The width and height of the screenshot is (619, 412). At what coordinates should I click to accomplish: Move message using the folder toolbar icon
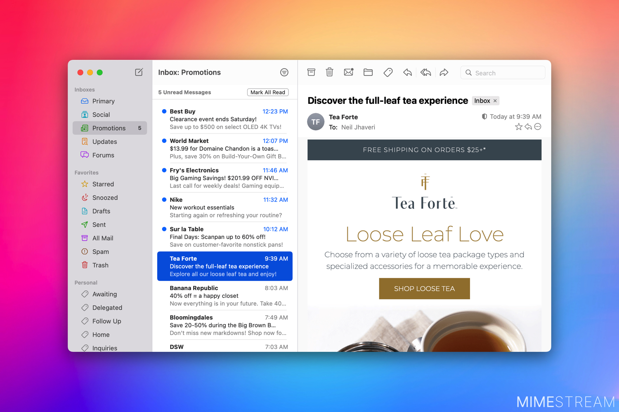[x=368, y=73]
